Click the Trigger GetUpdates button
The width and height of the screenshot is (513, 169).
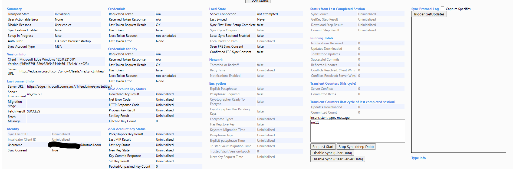[429, 14]
